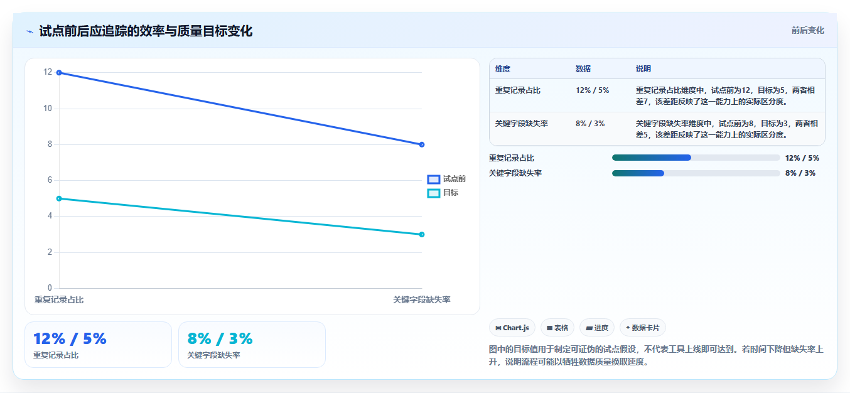Viewport: 850px width, 393px height.
Task: Select the 数据卡片 tag
Action: click(x=643, y=328)
